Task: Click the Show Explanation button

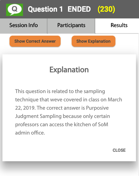Action: [93, 41]
